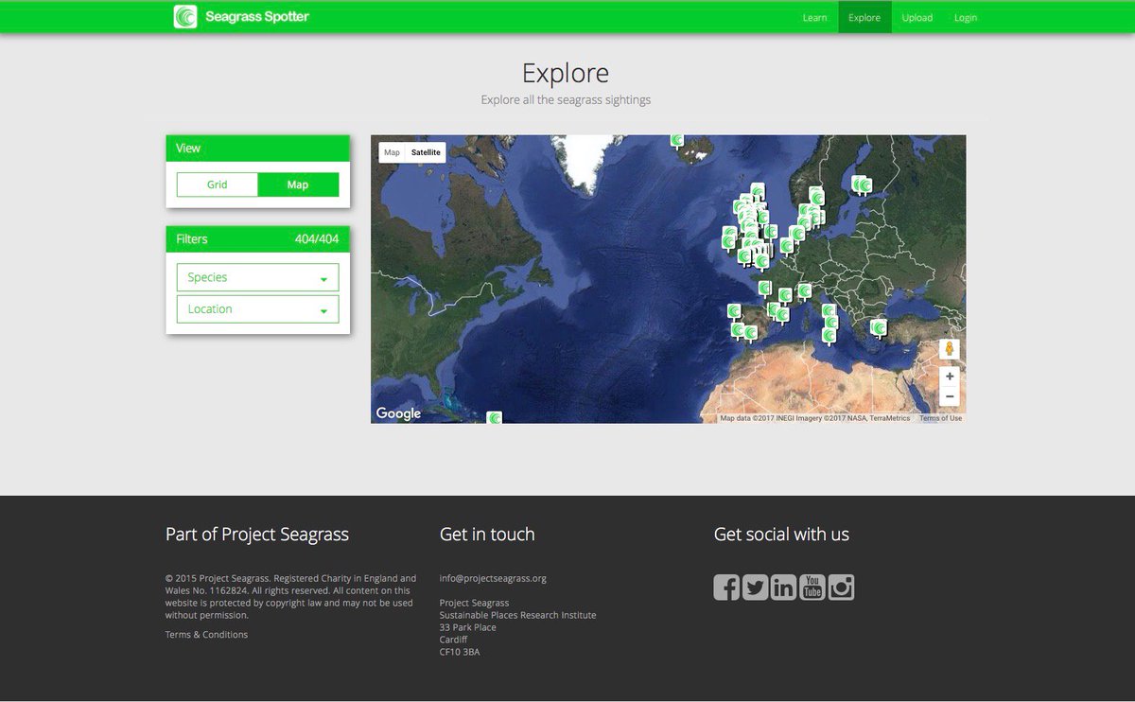Select the seagrass marker in the Caribbean
Image resolution: width=1135 pixels, height=702 pixels.
(x=494, y=417)
